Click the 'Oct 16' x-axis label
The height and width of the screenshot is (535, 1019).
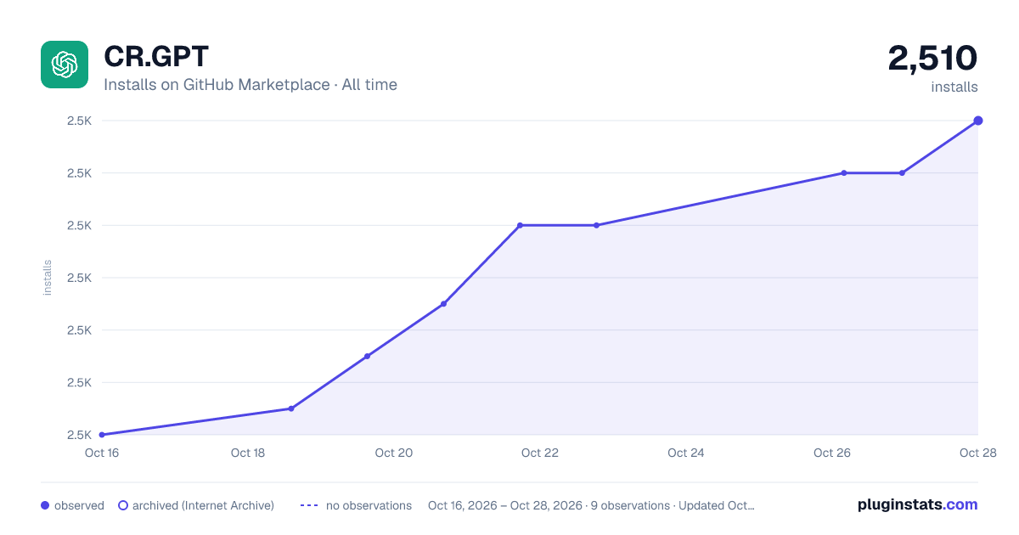click(102, 453)
